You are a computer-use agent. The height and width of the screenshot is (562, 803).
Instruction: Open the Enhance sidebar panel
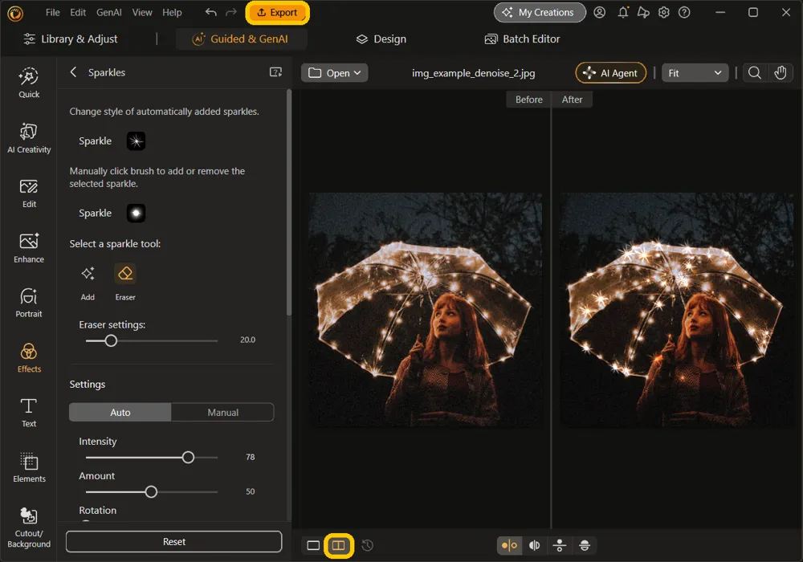[29, 248]
